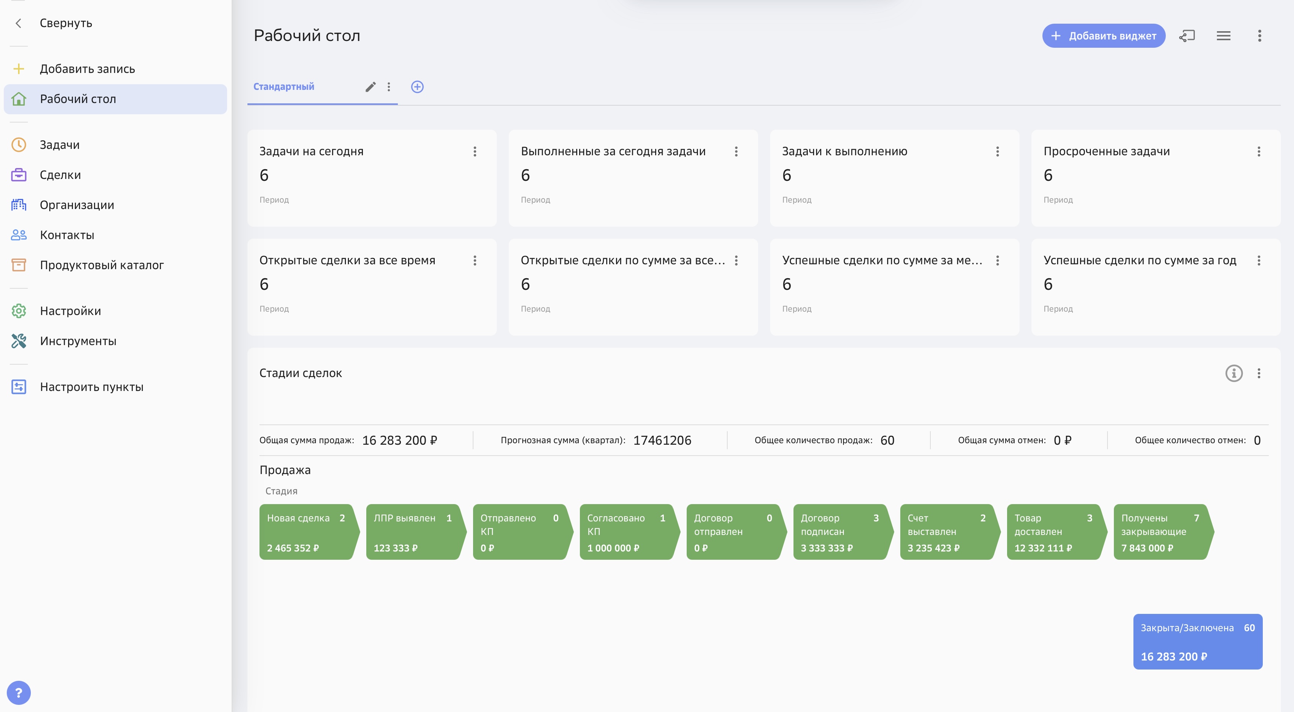Select the Закрыта/Заключена blue stage block

click(x=1197, y=641)
